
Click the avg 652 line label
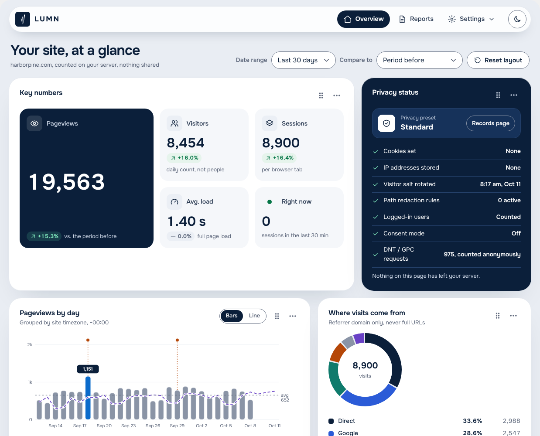coord(285,398)
